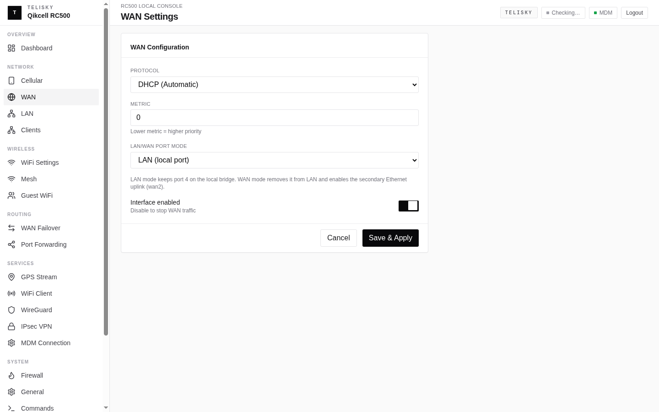The height and width of the screenshot is (412, 659).
Task: Click the Qikcell RC500 device name
Action: (x=49, y=16)
